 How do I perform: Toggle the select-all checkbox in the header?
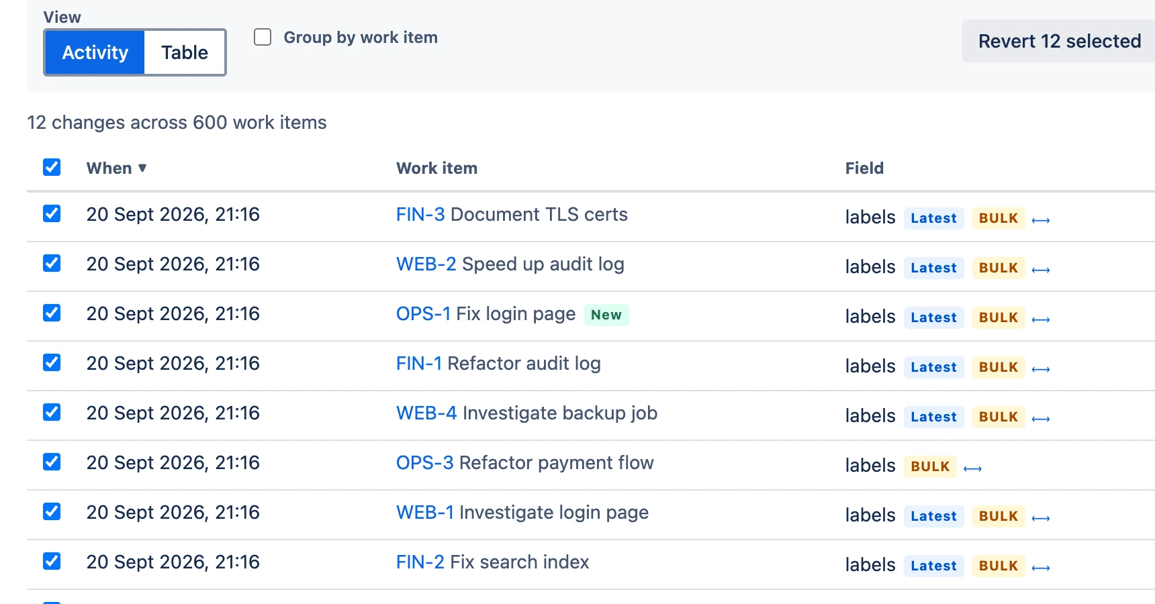pos(52,167)
